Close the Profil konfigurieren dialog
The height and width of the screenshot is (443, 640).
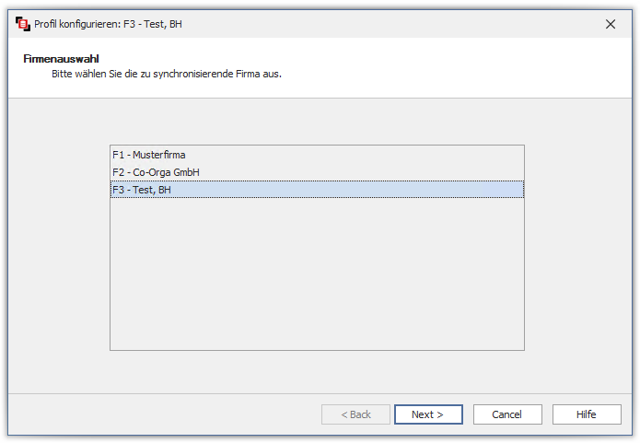pos(610,24)
